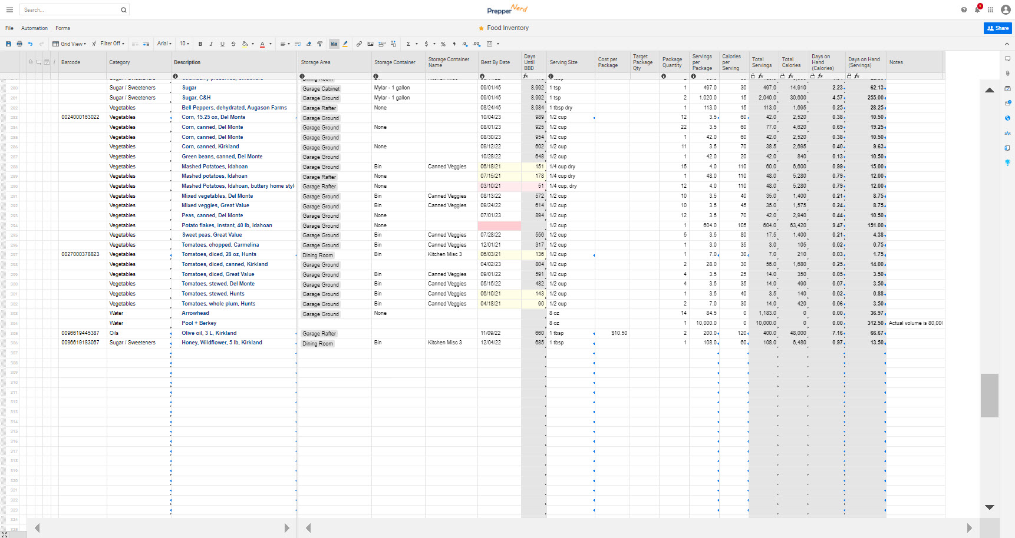Toggle italic formatting
Screen dimensions: 1015x538
tap(211, 44)
